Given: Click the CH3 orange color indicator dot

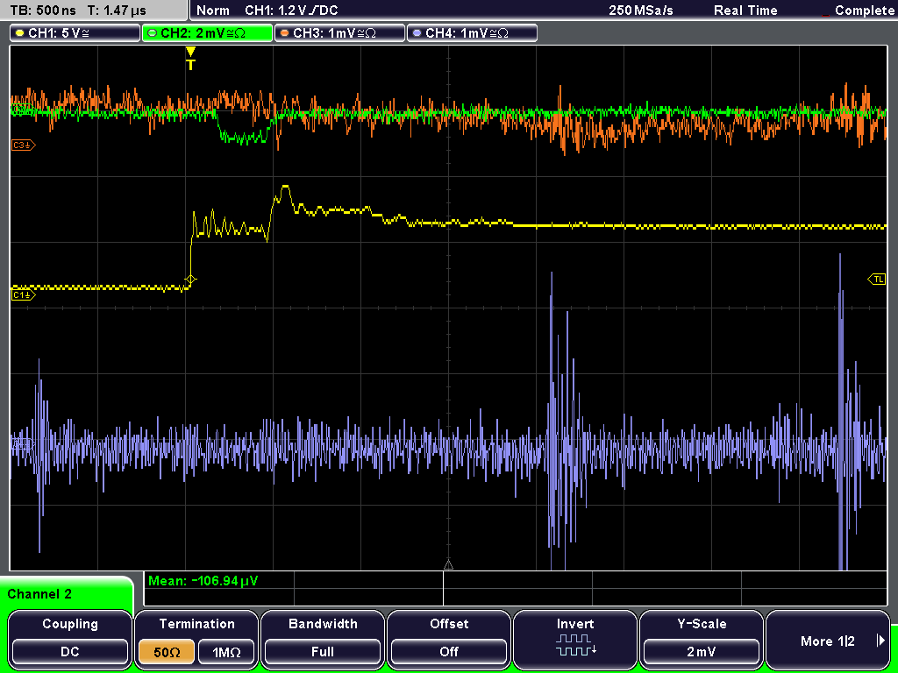Looking at the screenshot, I should [285, 33].
